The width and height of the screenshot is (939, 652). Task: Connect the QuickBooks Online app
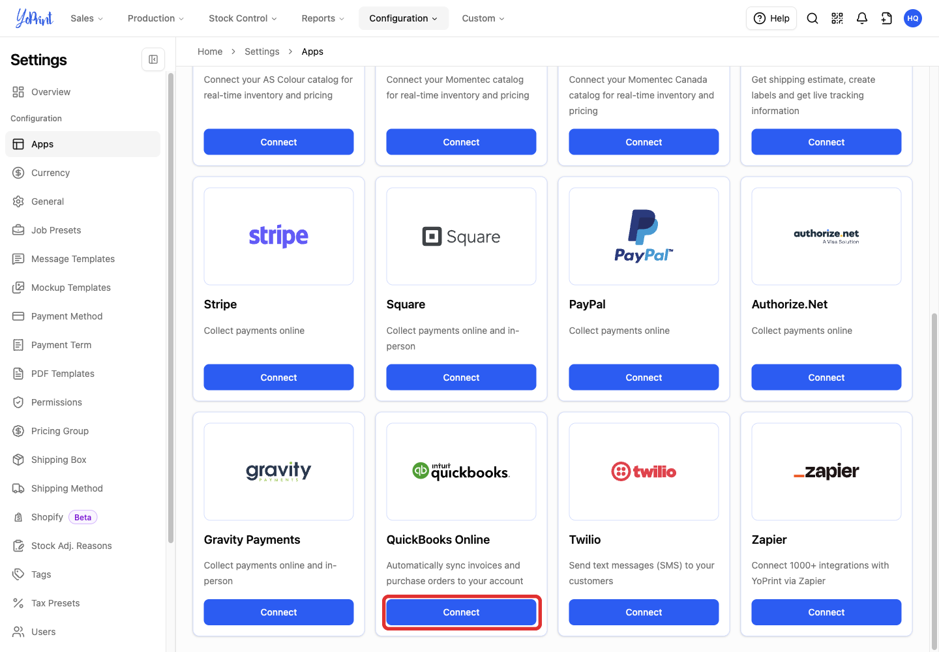pyautogui.click(x=462, y=612)
